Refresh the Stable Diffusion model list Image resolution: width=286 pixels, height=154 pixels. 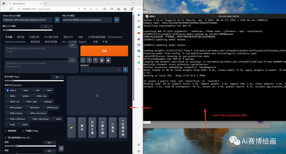(57, 20)
